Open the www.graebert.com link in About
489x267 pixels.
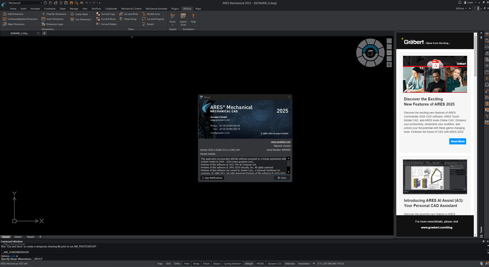click(x=281, y=142)
